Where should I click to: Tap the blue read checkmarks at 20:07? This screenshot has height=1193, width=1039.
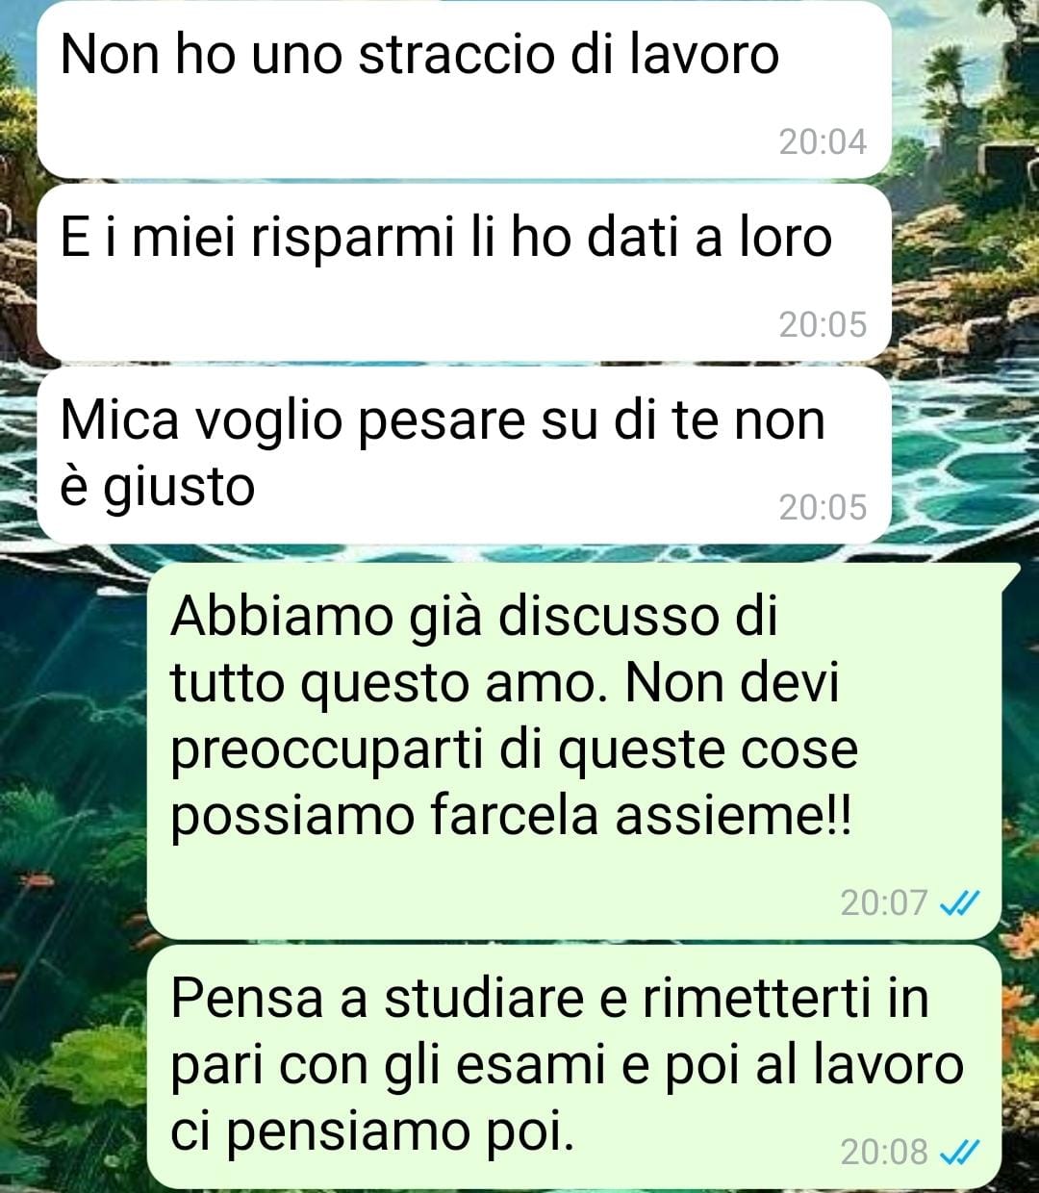tap(959, 902)
